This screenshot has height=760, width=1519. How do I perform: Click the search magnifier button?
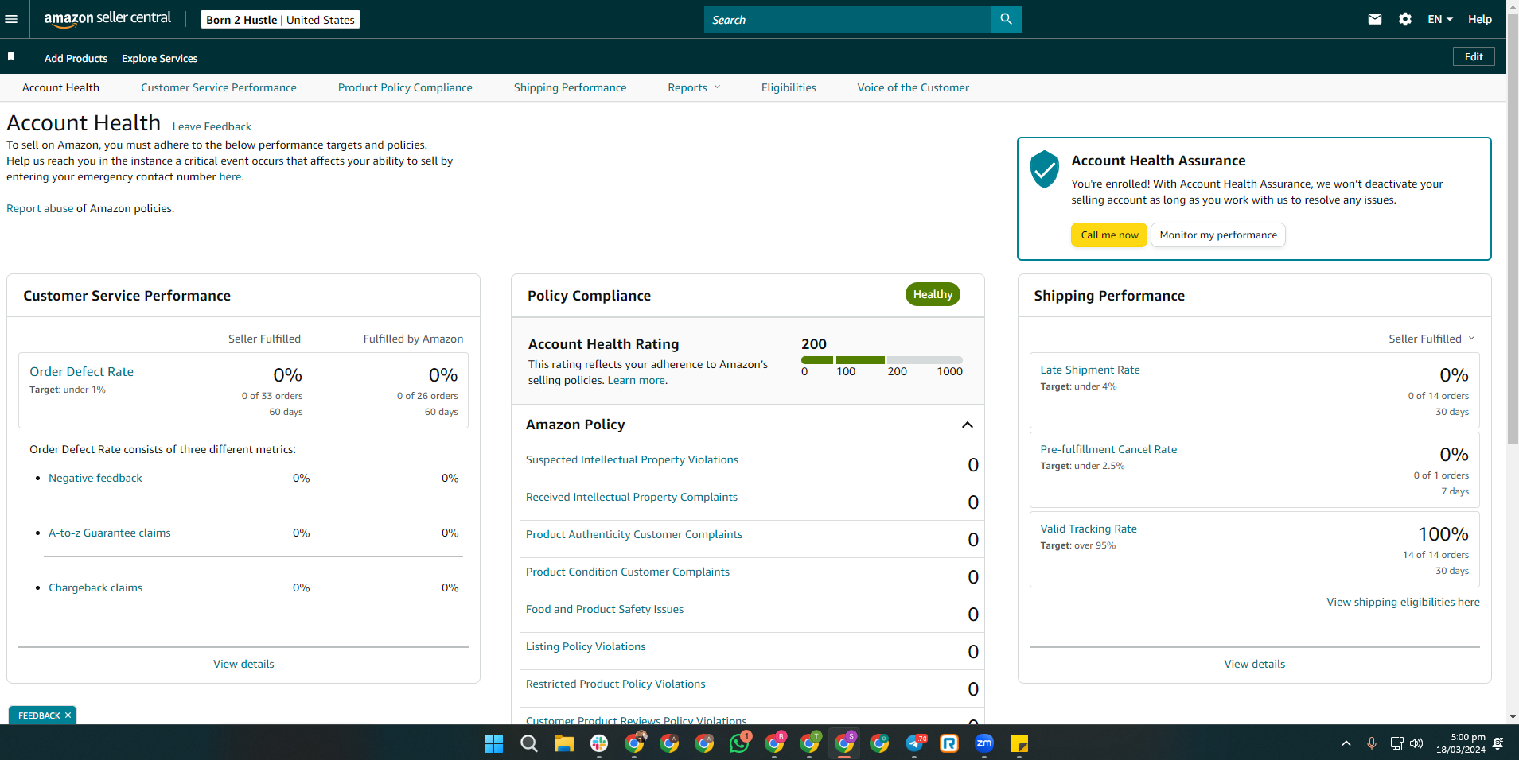coord(1006,19)
